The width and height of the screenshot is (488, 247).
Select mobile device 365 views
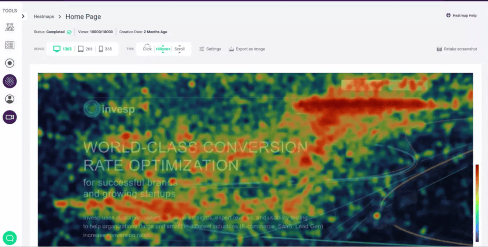(x=105, y=49)
